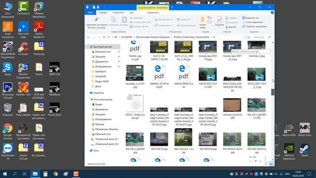The image size is (316, 178).
Task: Launch MultiBoot desktop shortcut
Action: click(x=55, y=89)
